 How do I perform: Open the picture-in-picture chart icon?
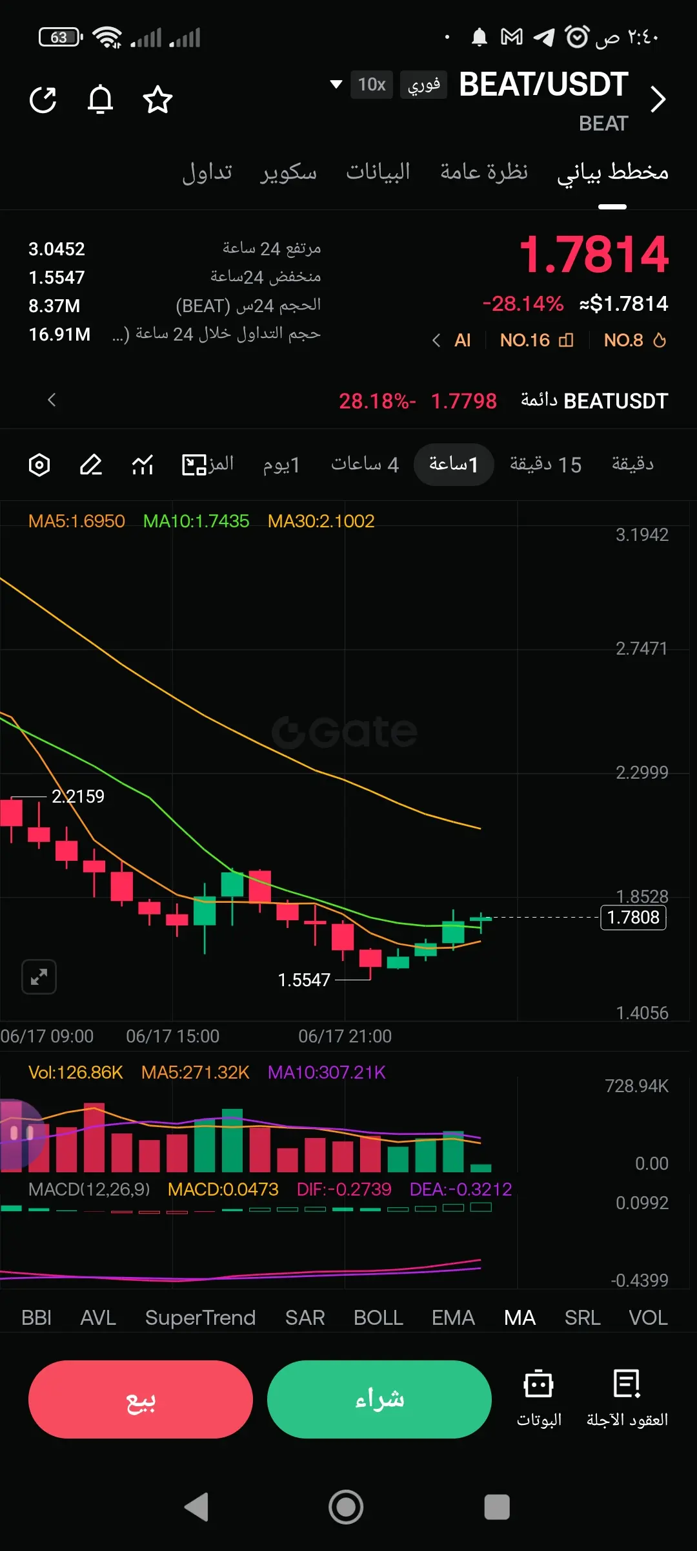[194, 465]
